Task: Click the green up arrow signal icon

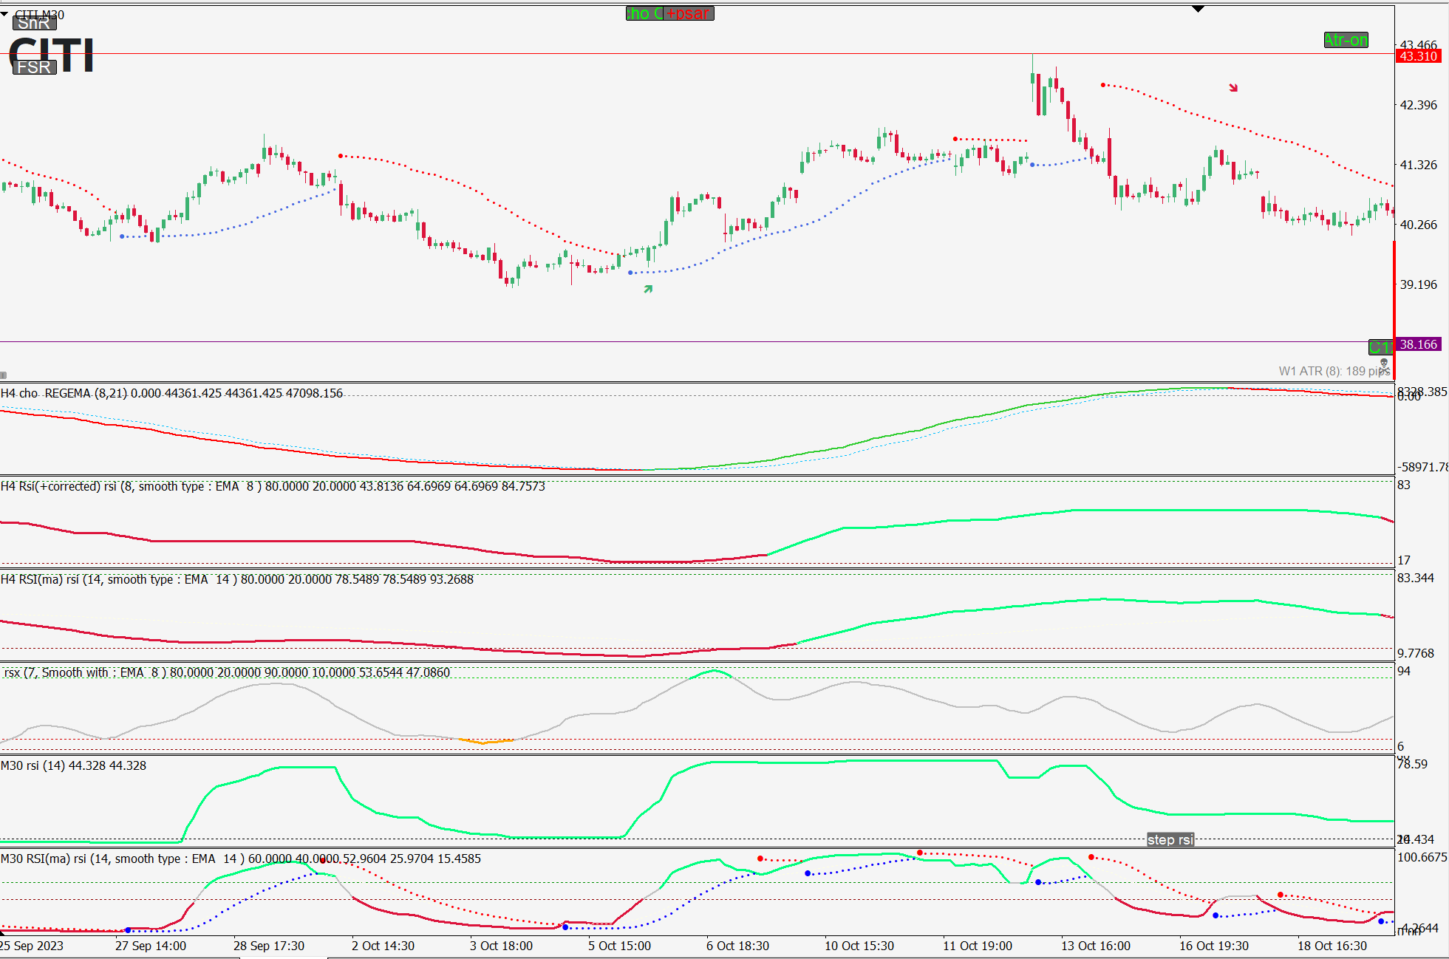Action: tap(648, 289)
